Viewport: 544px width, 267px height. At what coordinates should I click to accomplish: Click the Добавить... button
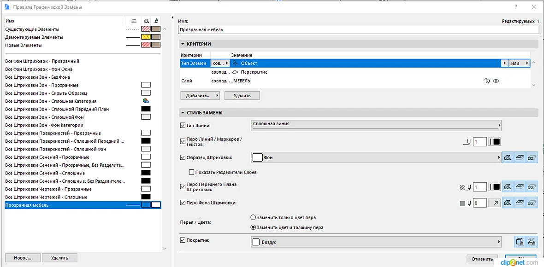point(200,95)
